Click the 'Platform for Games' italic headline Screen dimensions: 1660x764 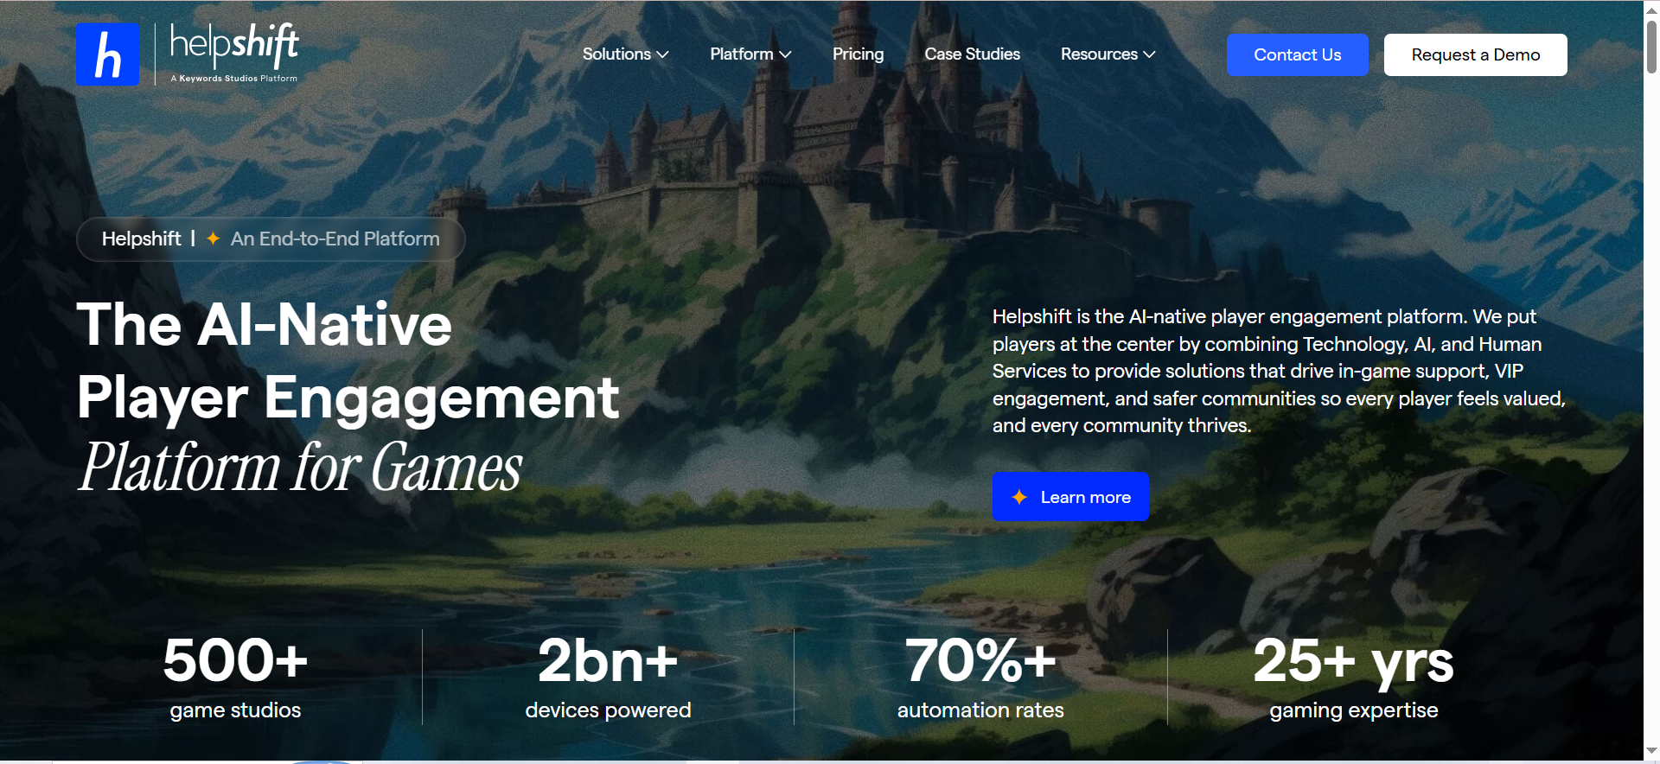300,467
